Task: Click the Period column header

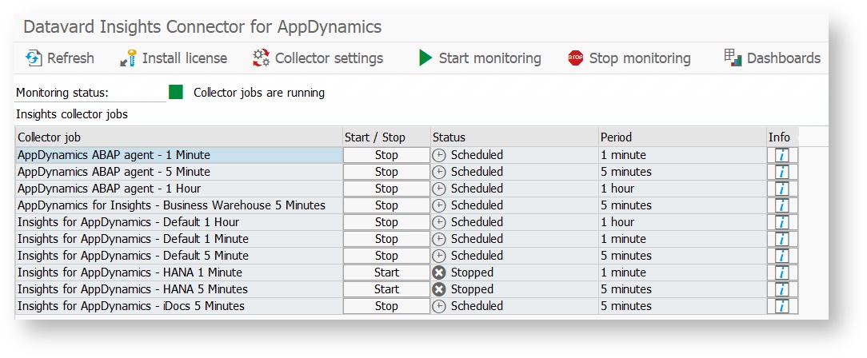Action: point(683,137)
